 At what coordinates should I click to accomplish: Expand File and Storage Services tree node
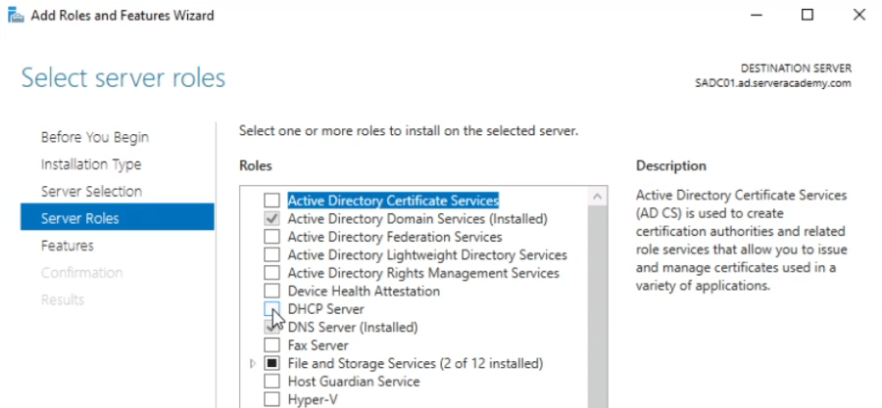(x=253, y=364)
